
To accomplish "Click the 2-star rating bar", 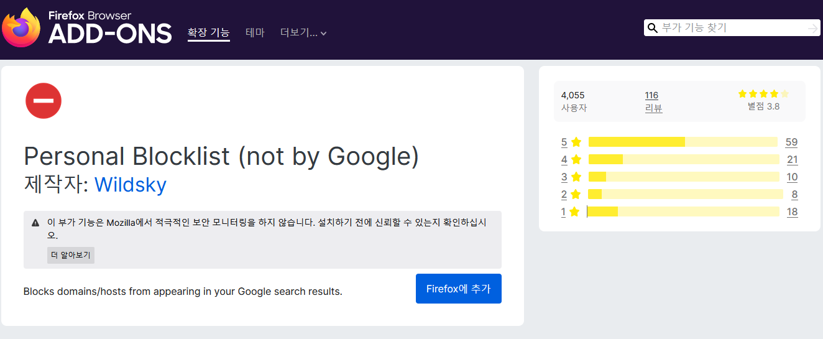I will [685, 194].
